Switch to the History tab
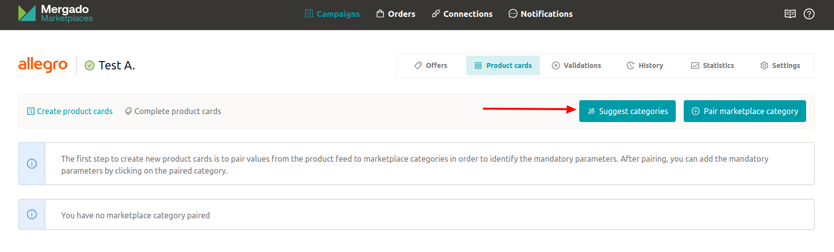The width and height of the screenshot is (834, 252). click(645, 65)
